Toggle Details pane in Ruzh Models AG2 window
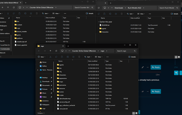 pyautogui.click(x=174, y=14)
